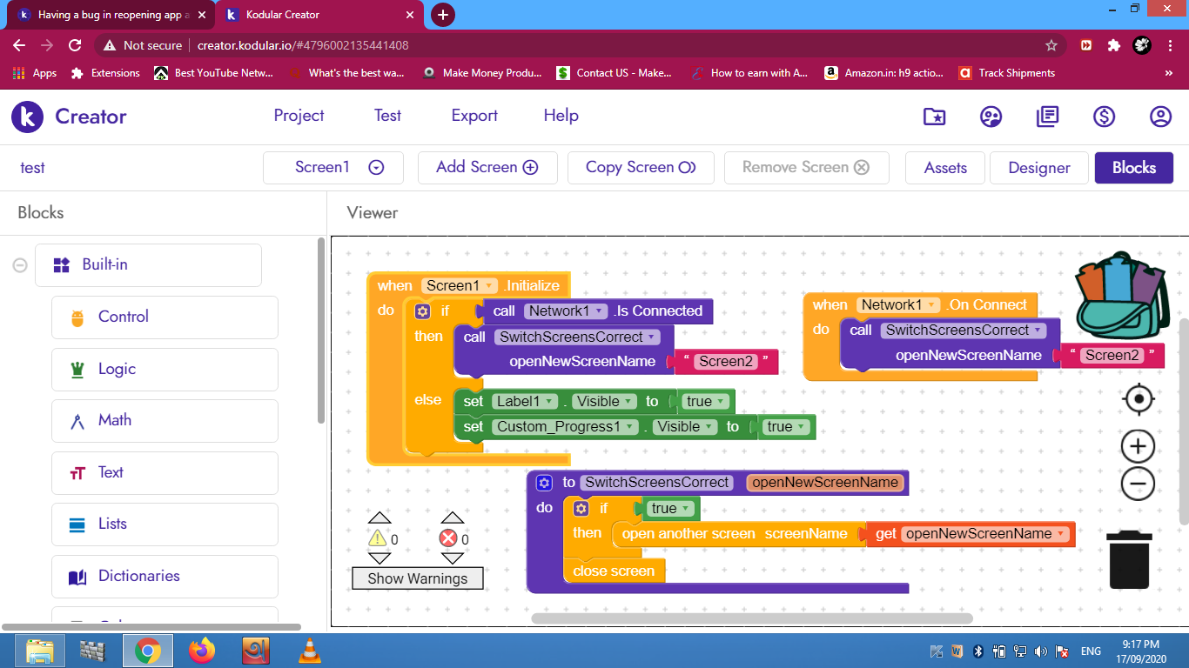This screenshot has width=1189, height=668.
Task: Click the dollar sign monetization icon
Action: tap(1105, 117)
